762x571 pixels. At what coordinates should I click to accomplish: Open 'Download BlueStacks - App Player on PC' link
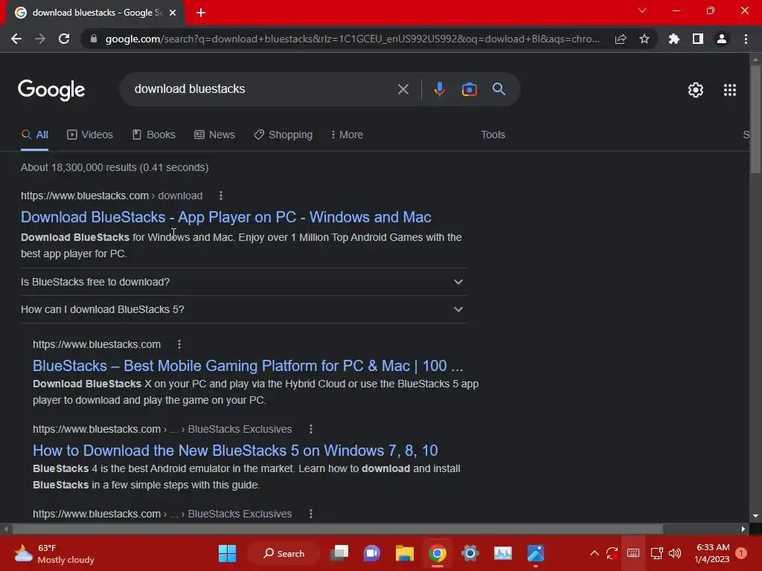tap(226, 217)
